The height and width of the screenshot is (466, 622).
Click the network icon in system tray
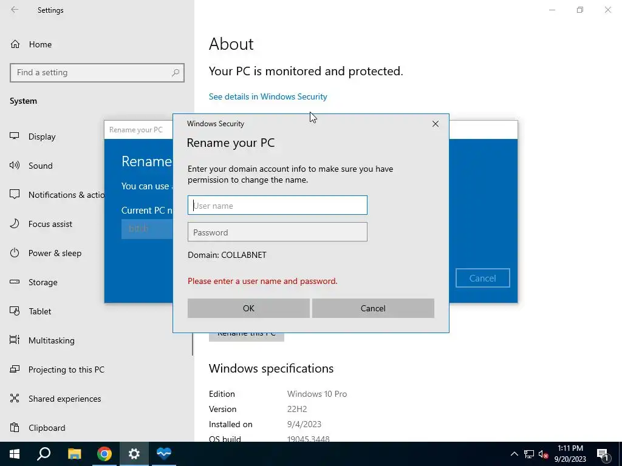[x=529, y=454]
